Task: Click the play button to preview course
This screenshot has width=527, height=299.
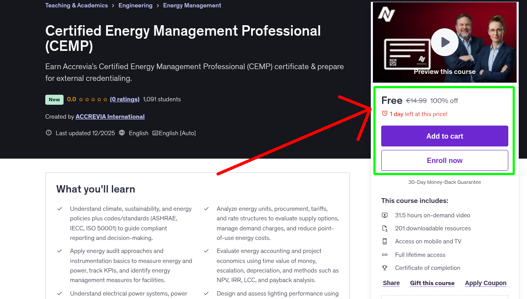Action: tap(444, 42)
